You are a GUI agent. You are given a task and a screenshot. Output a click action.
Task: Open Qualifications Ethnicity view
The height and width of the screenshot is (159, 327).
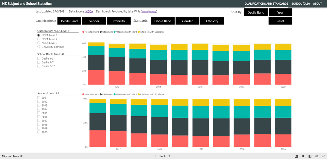pos(119,21)
